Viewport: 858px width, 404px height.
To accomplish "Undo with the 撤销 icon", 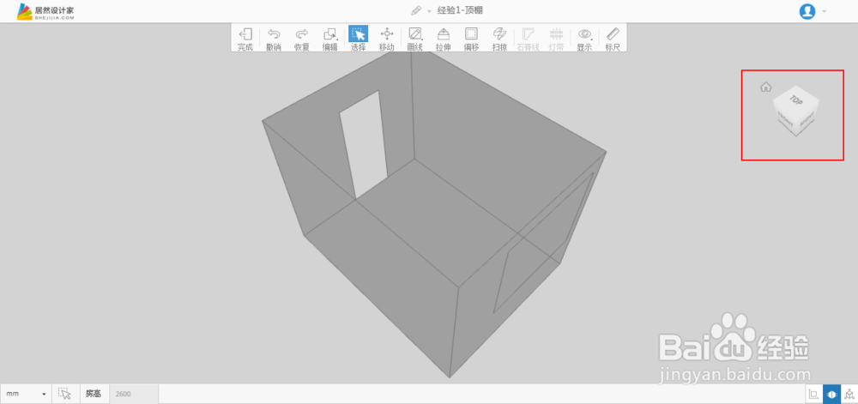I will (274, 39).
